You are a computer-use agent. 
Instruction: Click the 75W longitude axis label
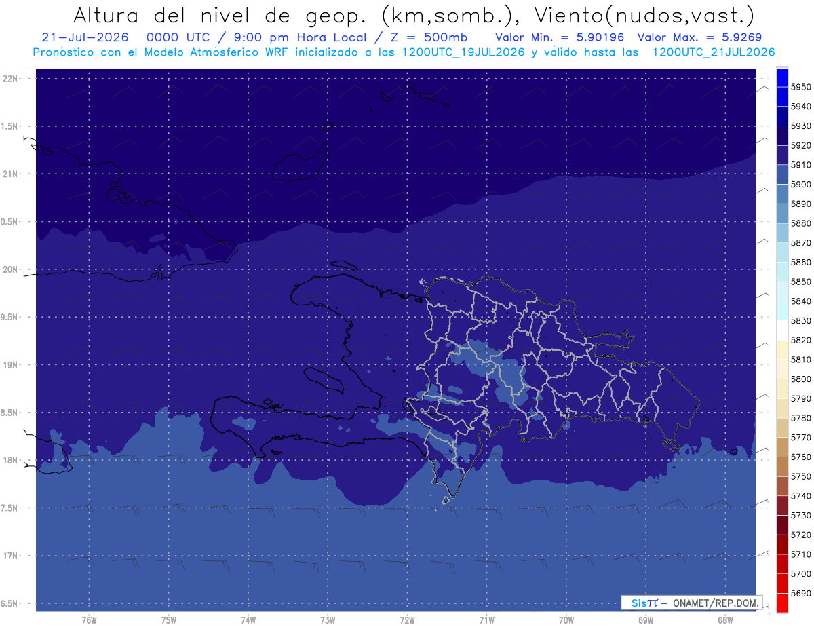[x=169, y=620]
